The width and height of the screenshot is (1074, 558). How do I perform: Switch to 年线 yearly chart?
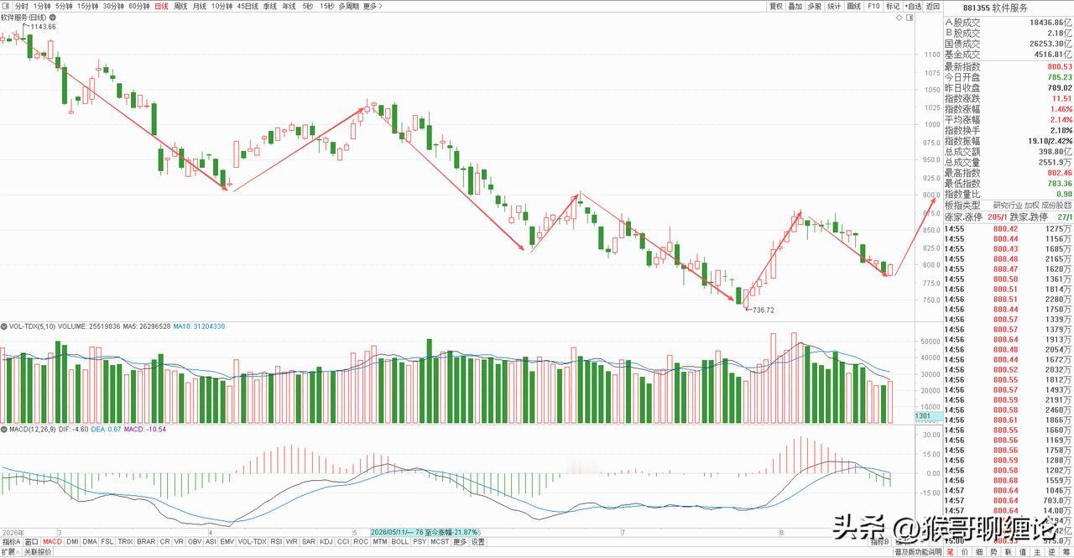(288, 6)
